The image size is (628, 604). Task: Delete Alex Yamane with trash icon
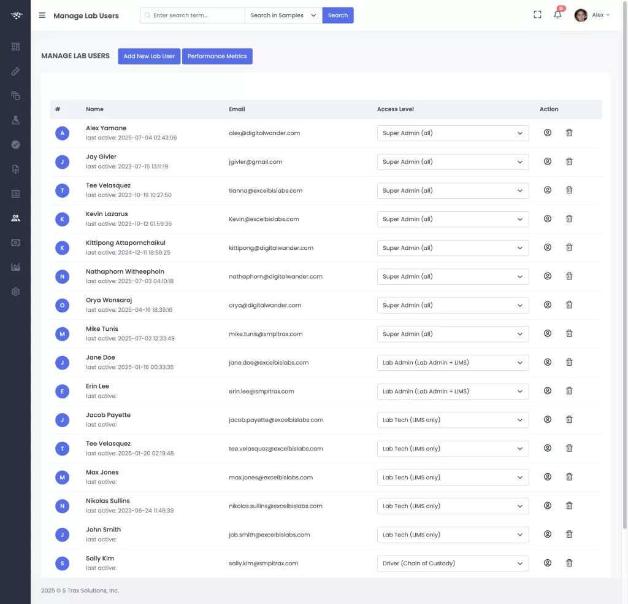coord(569,133)
